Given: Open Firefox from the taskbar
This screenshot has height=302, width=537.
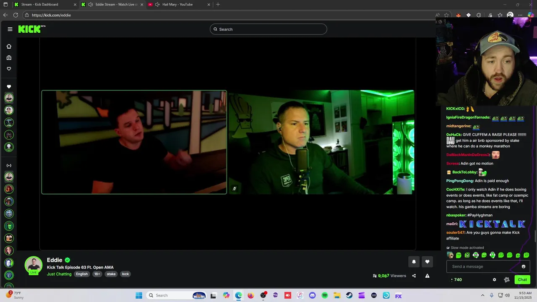Looking at the screenshot, I should (251, 295).
